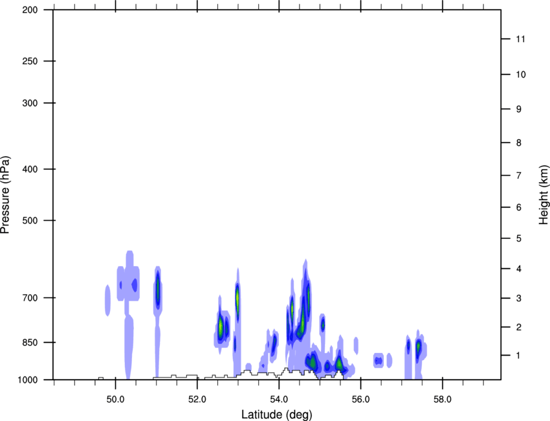
Task: Click the 5 km height tick label
Action: (x=519, y=238)
